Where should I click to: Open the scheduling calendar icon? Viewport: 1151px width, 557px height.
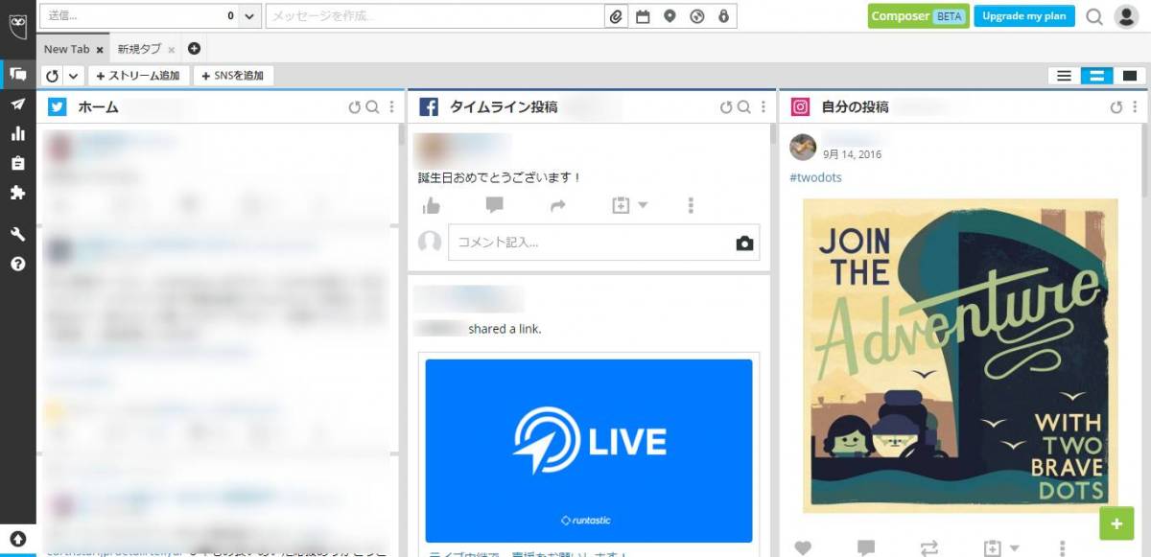point(643,16)
